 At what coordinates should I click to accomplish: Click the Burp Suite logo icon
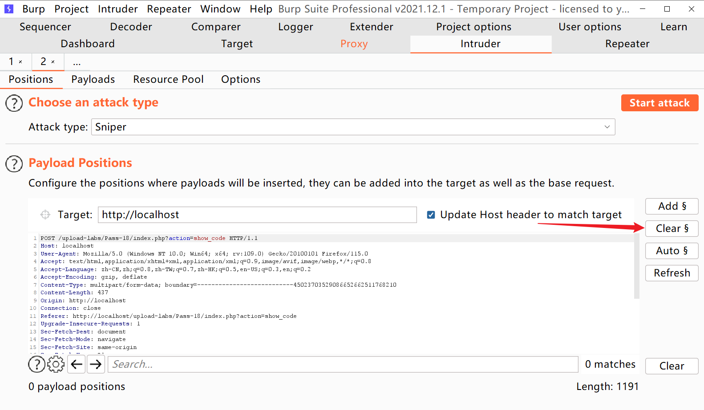(9, 9)
